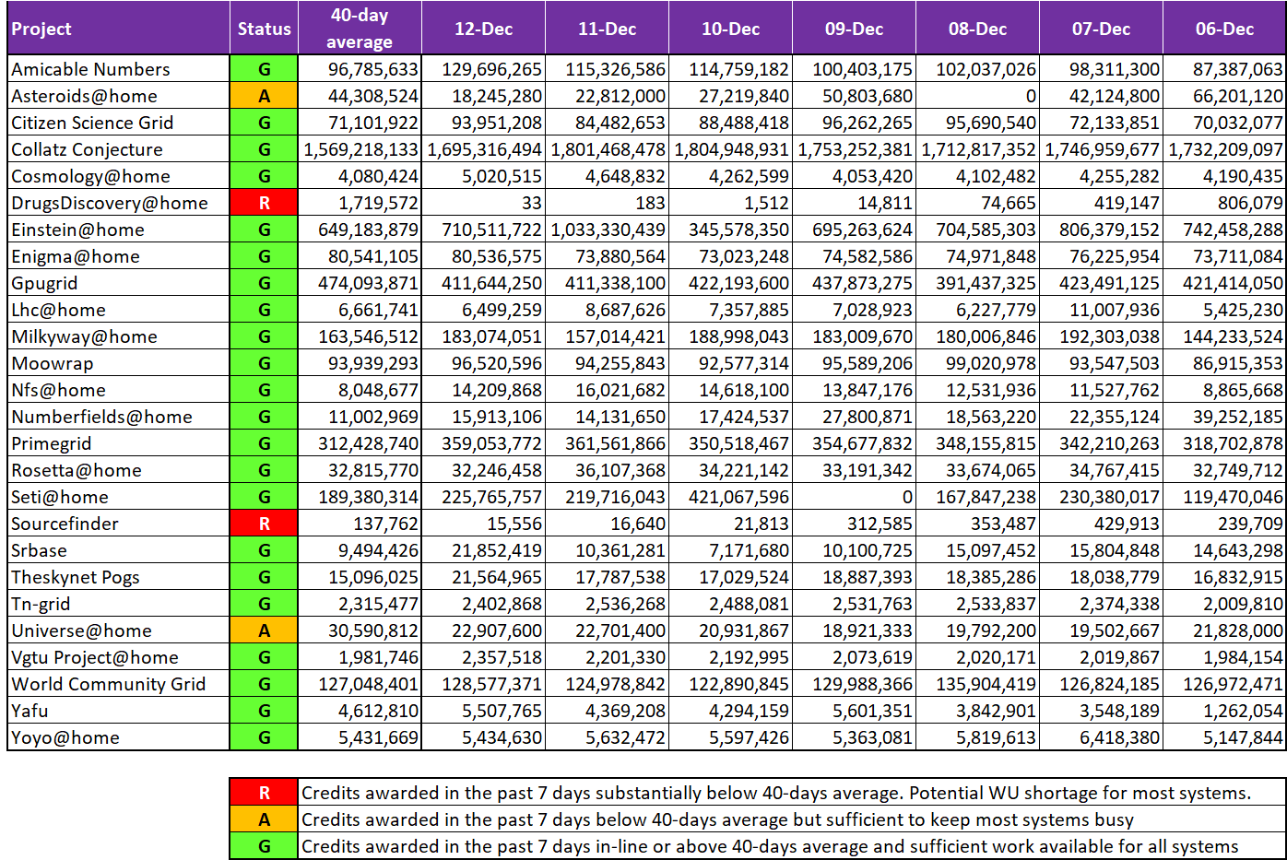Viewport: 1287px width, 860px height.
Task: Click the green status cell for Amicable Numbers
Action: coord(264,69)
